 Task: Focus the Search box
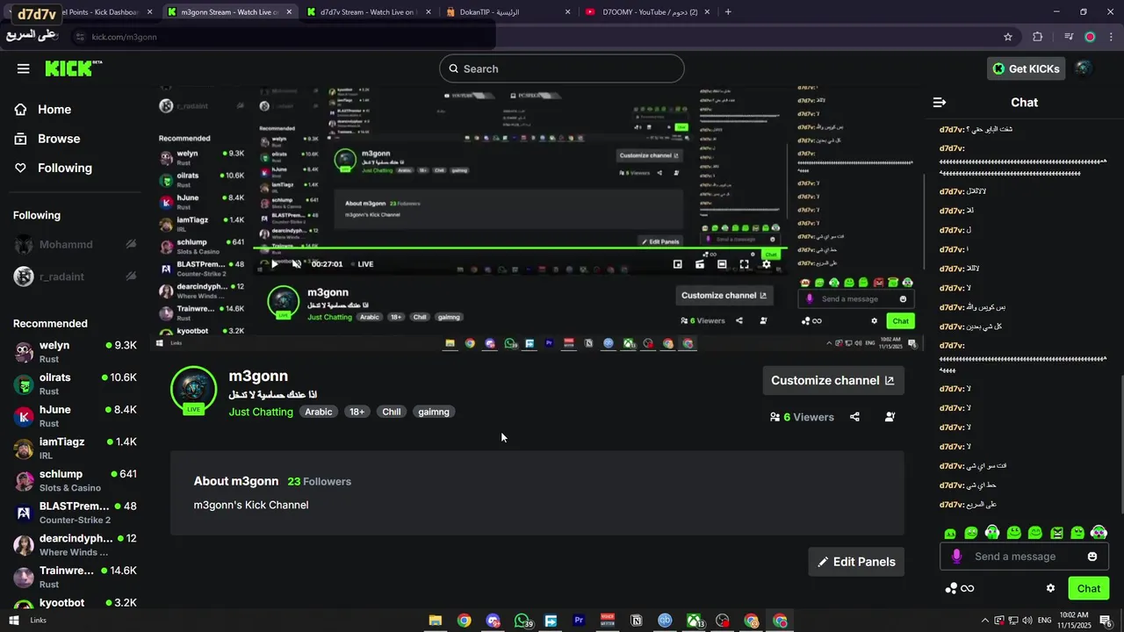click(x=562, y=68)
